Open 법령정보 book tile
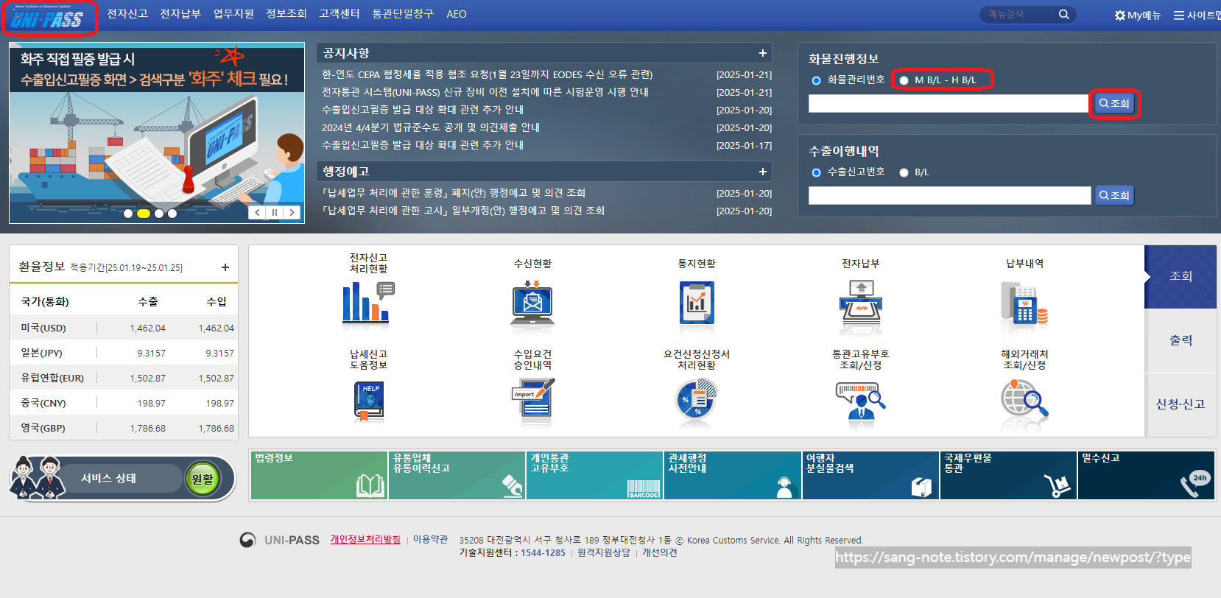Screen dimensions: 1221x598 (319, 475)
